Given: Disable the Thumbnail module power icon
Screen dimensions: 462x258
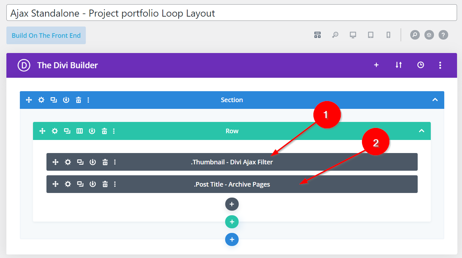Looking at the screenshot, I should coord(93,162).
